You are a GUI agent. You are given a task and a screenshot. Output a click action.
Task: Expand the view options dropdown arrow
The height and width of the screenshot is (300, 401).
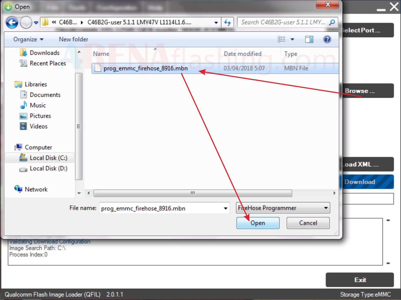292,39
